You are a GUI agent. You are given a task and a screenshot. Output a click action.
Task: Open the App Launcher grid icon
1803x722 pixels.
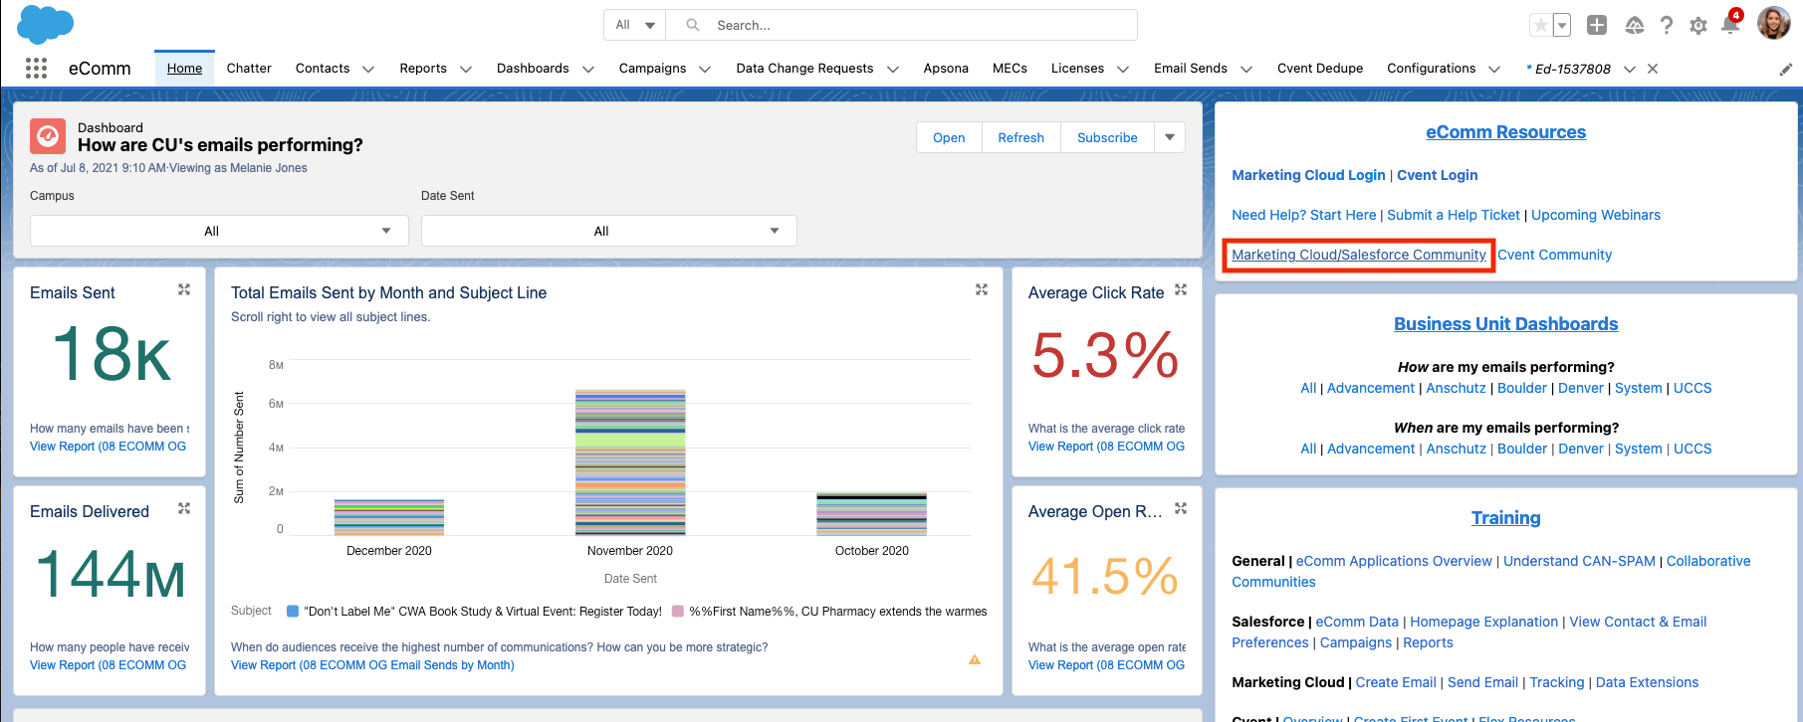[x=36, y=68]
